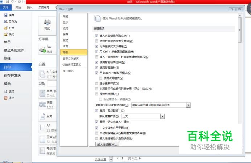
Task: Click the 每版打印 pages per sheet icon
Action: [x=42, y=151]
